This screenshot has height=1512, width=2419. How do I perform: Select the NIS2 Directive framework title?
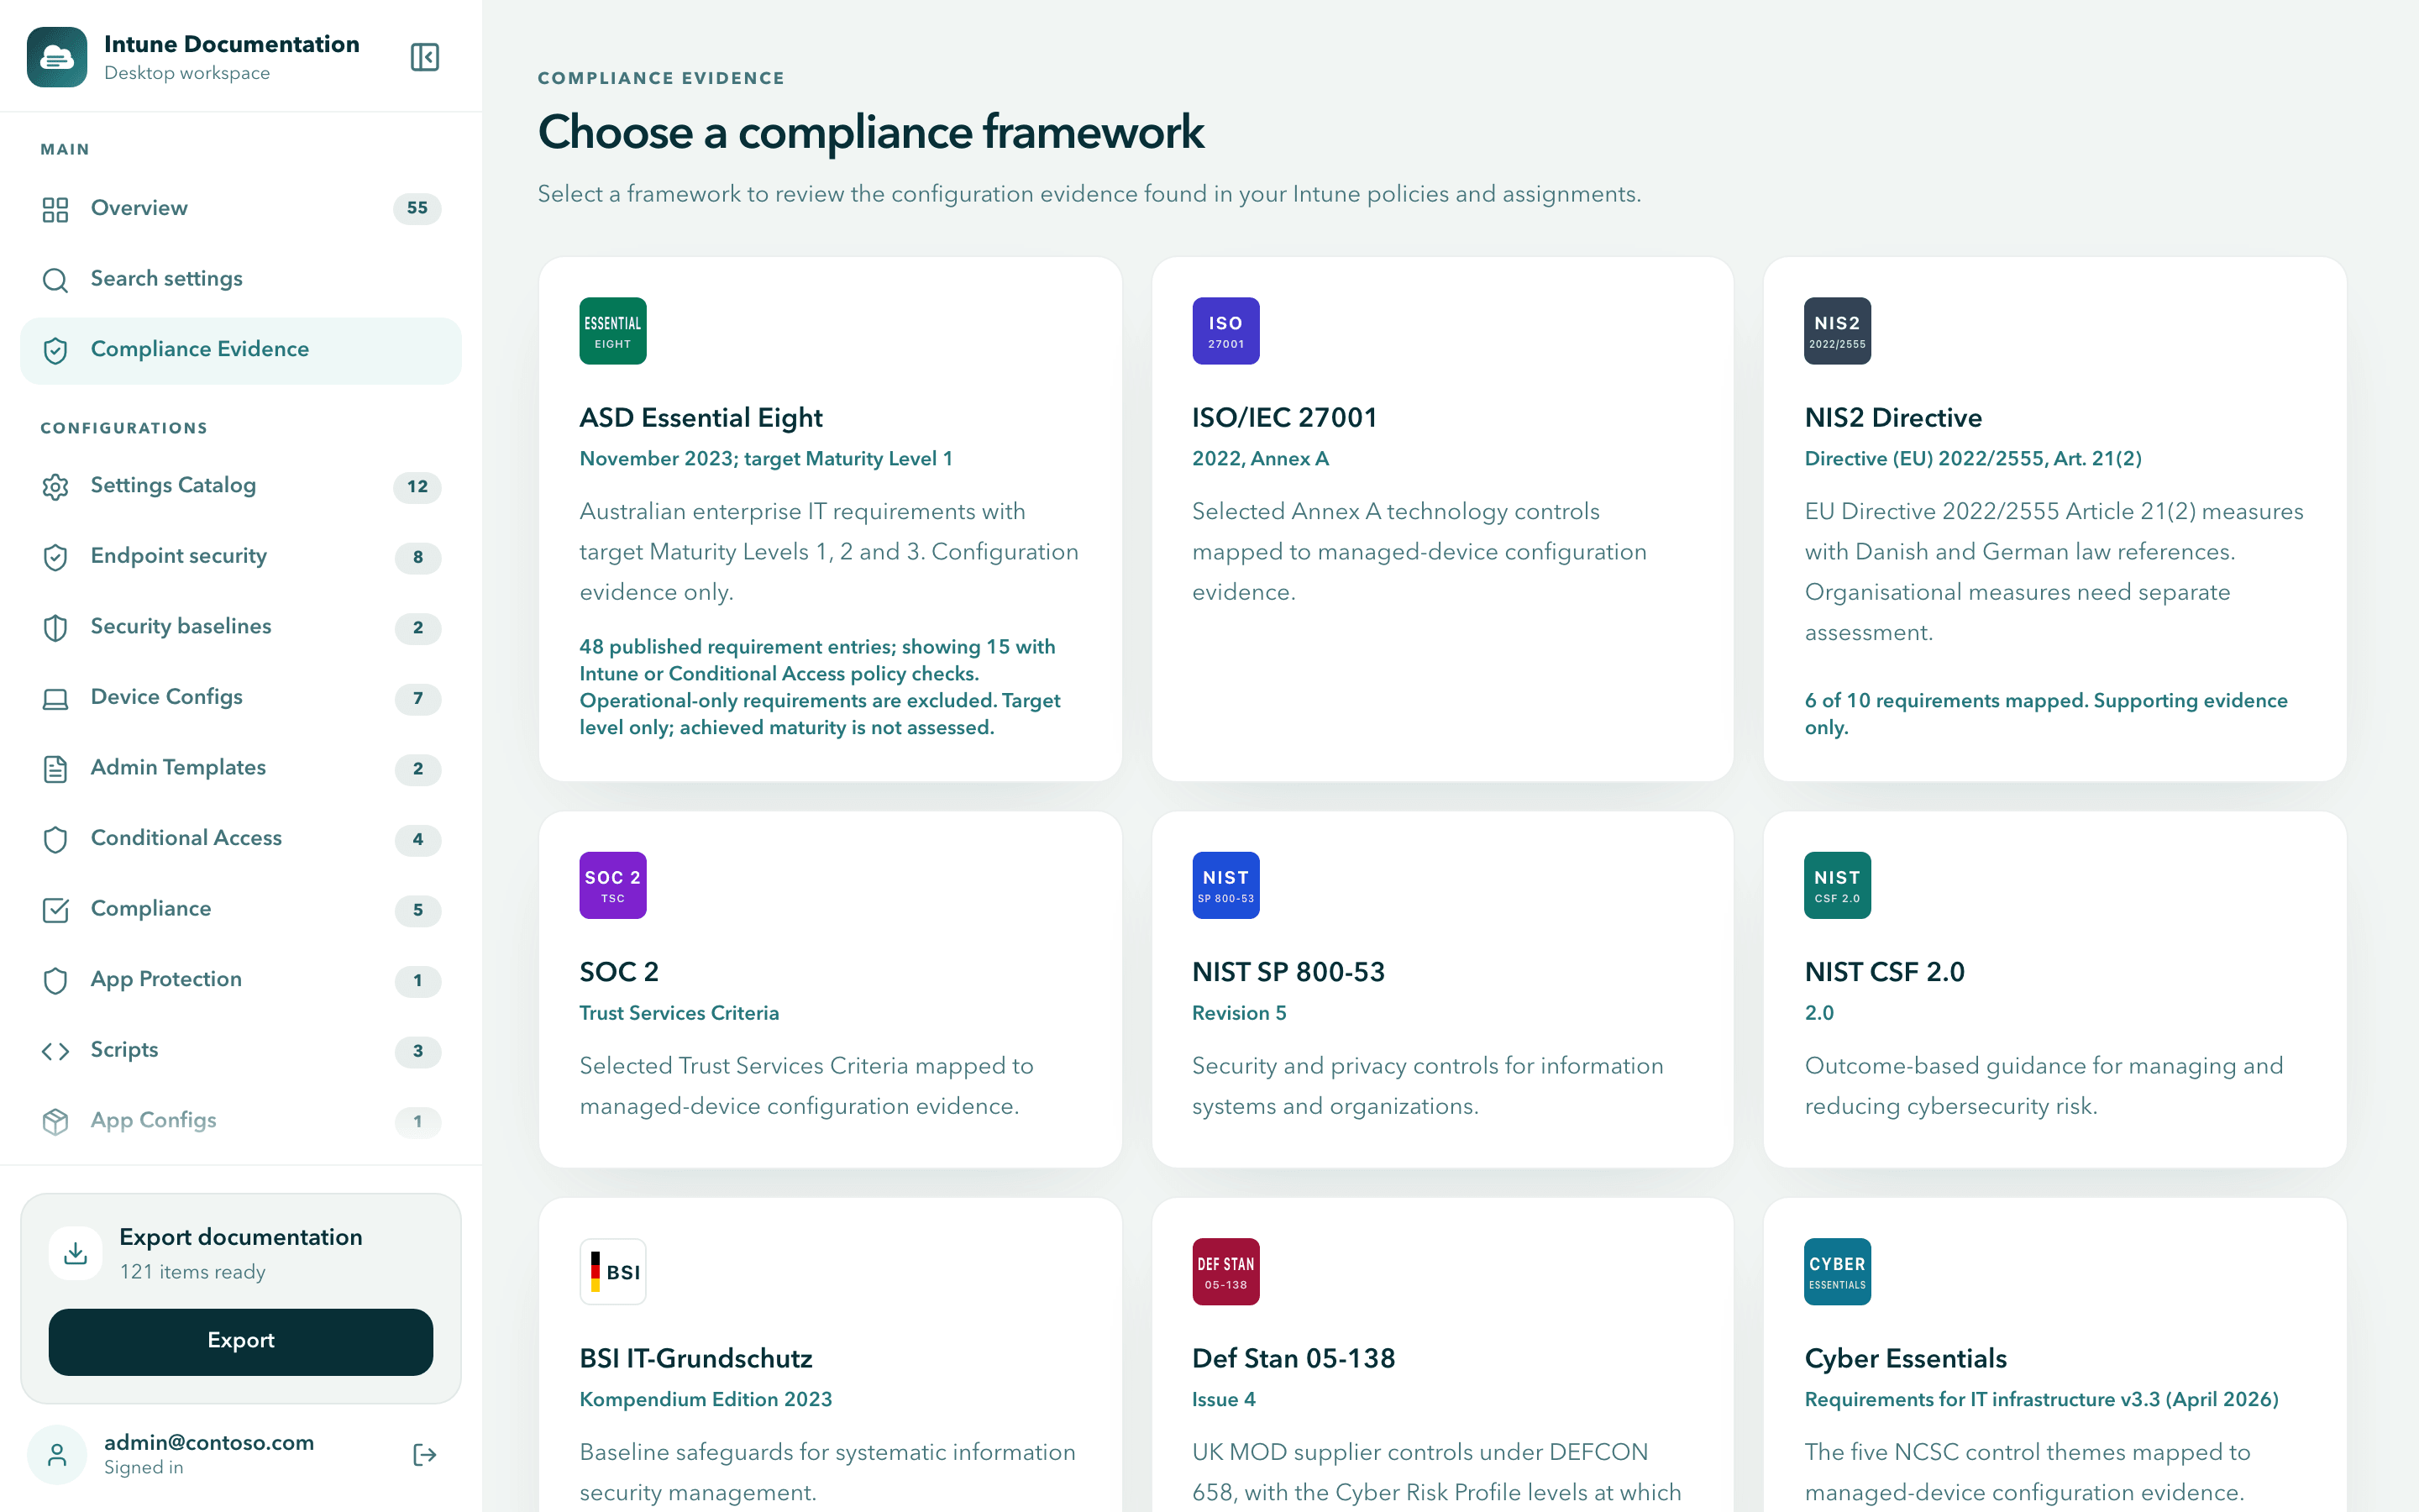click(1893, 417)
